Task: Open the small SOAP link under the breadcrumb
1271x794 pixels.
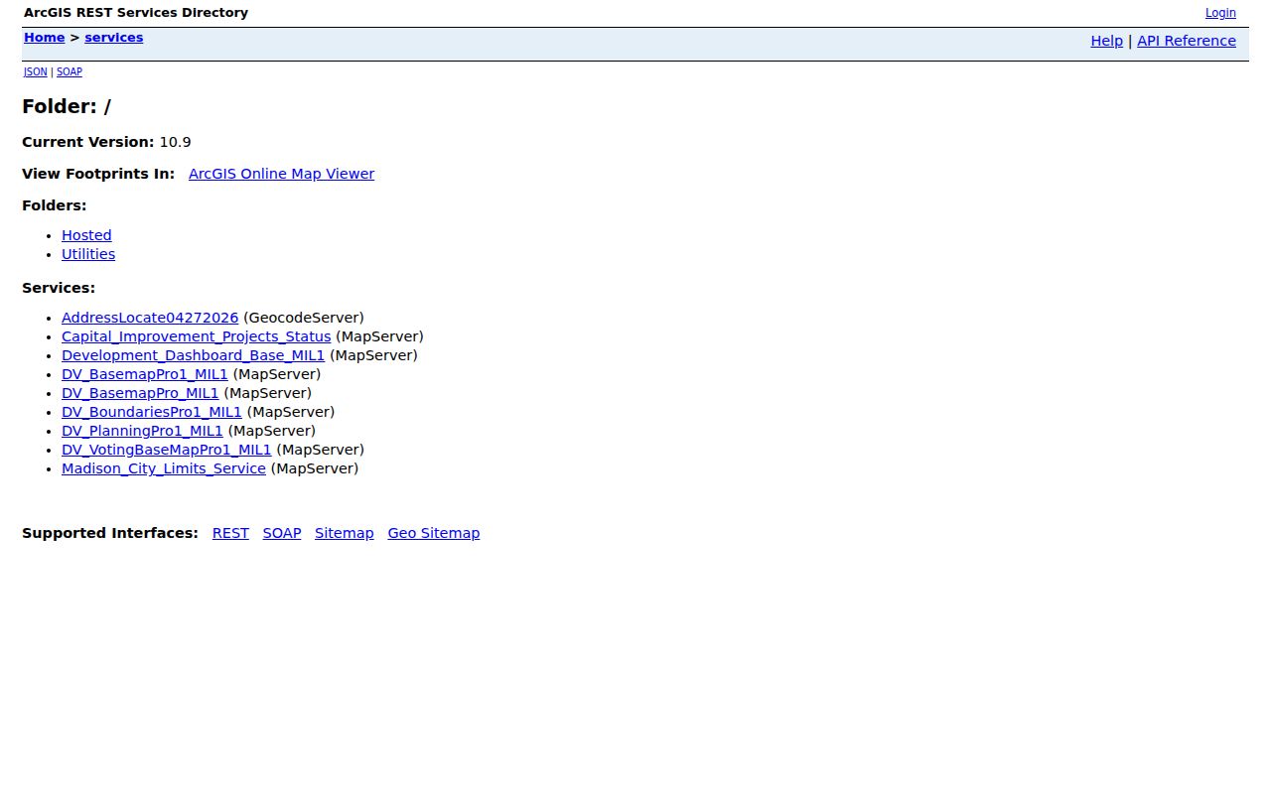Action: [70, 71]
